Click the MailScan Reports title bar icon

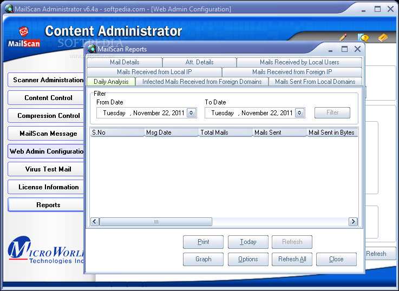91,49
